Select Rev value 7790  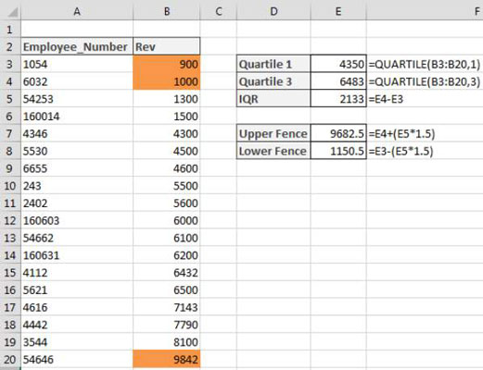pos(167,325)
